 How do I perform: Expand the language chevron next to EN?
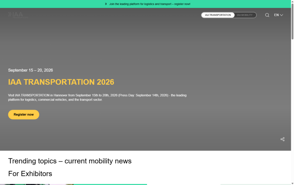(281, 15)
